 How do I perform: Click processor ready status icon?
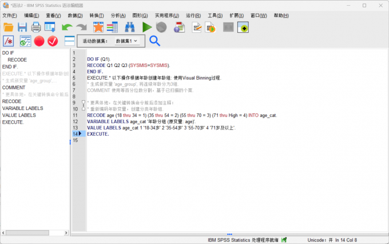tap(284, 240)
